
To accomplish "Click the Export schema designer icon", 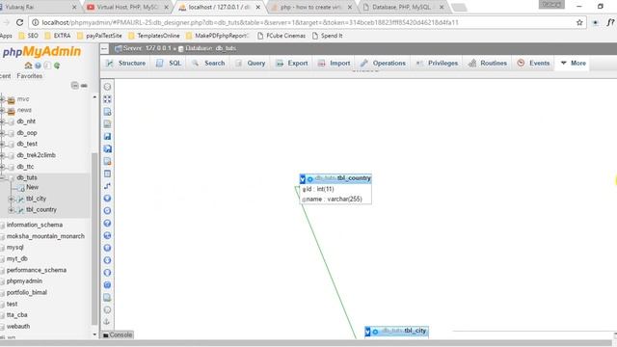I will (107, 298).
